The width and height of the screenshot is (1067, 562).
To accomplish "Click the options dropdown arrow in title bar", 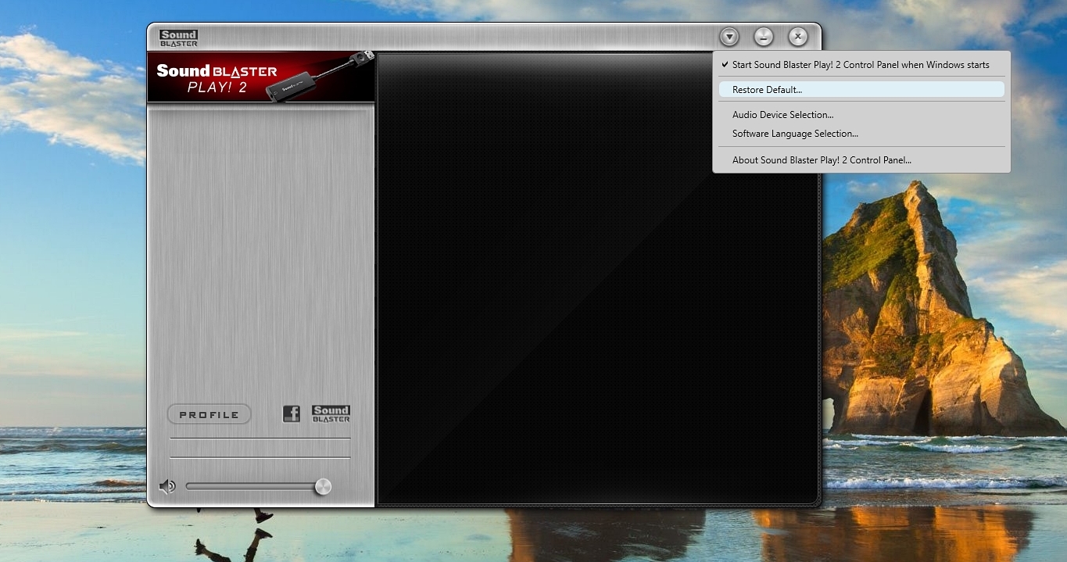I will pyautogui.click(x=729, y=37).
